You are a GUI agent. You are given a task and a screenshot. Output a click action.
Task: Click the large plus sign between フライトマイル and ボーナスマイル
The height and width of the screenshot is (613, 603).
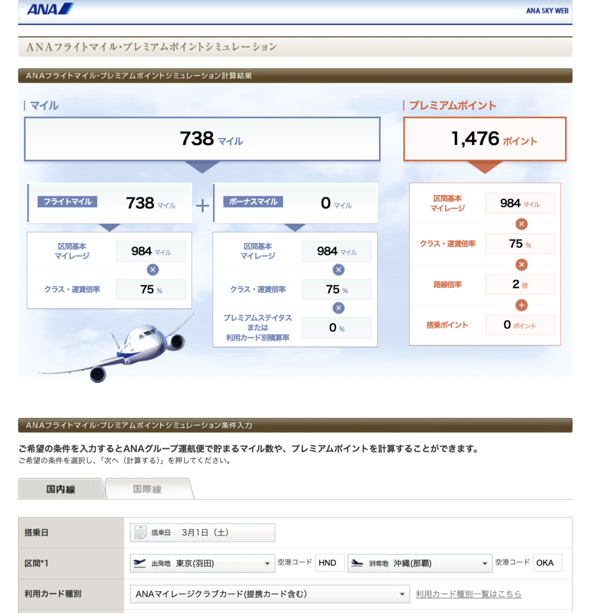pos(202,206)
